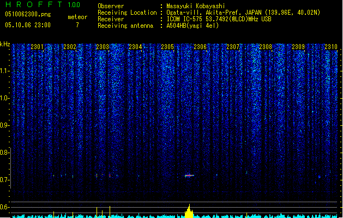
Task: Click the 'Receiver' field label
Action: pyautogui.click(x=111, y=19)
